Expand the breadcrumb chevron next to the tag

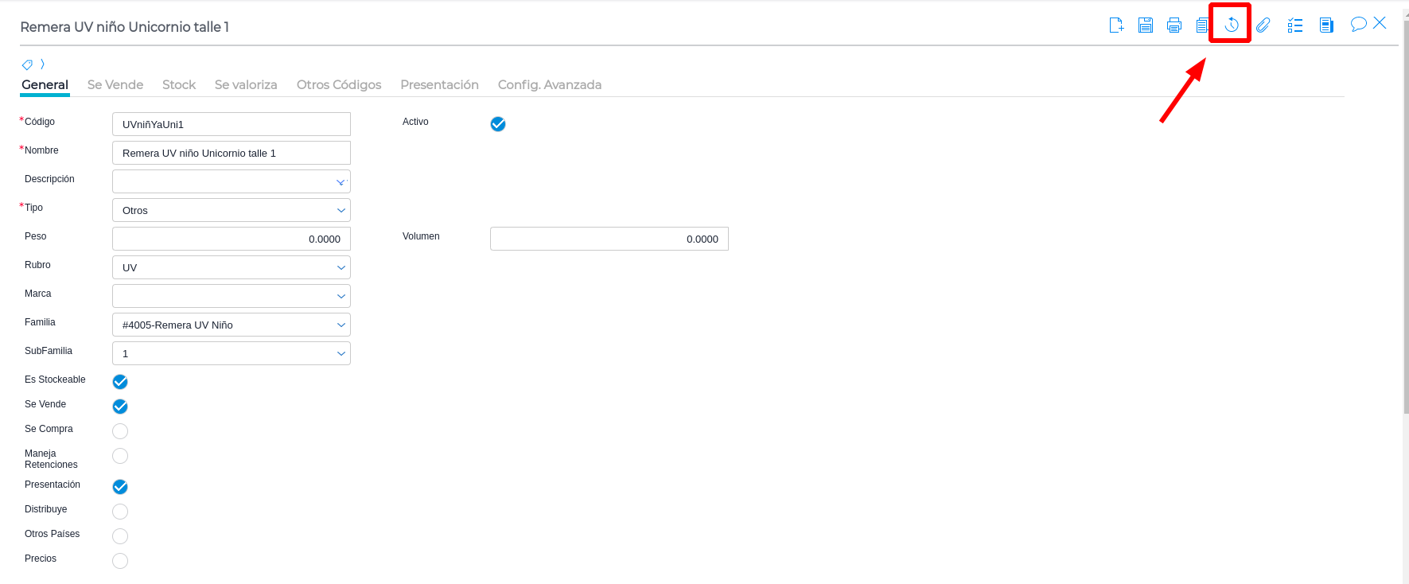tap(42, 64)
